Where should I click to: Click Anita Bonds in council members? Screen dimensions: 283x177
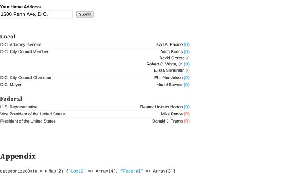pyautogui.click(x=171, y=52)
